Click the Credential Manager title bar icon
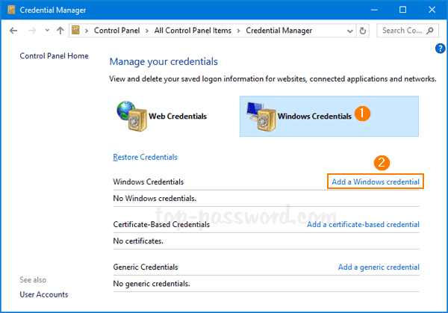 (10, 10)
